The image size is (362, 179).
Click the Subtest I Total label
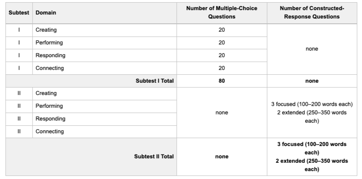click(154, 81)
